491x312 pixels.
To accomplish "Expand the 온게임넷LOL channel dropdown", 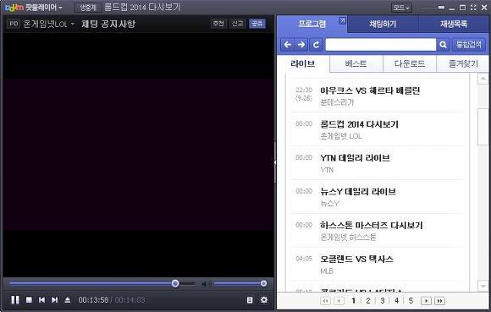I will (72, 24).
